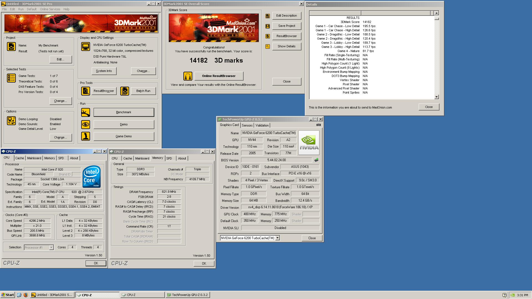The width and height of the screenshot is (532, 299).
Task: Click Save Project button
Action: 287,26
